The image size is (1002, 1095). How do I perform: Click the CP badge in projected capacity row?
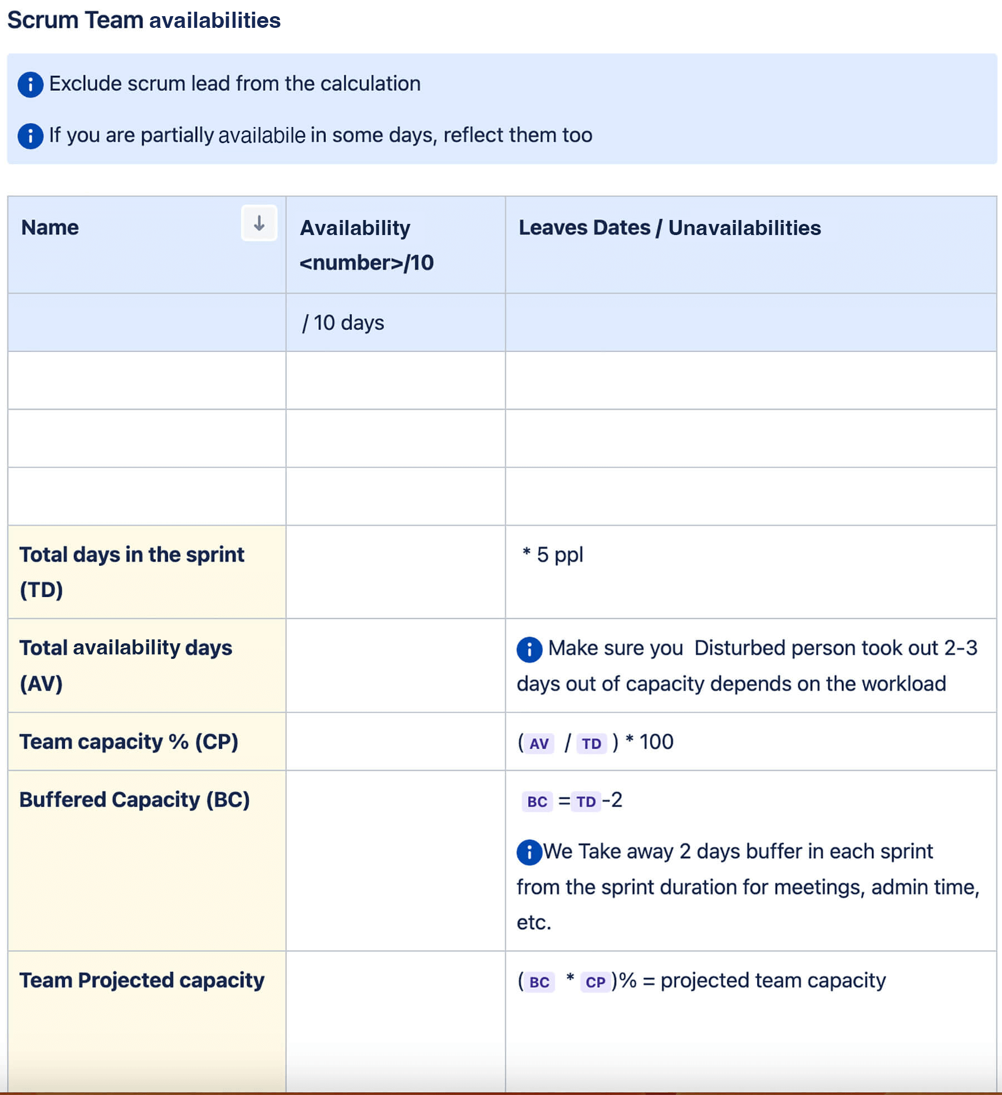click(x=595, y=981)
